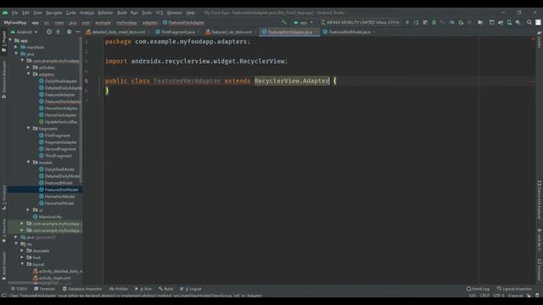Click the Profile app icon

[451, 23]
